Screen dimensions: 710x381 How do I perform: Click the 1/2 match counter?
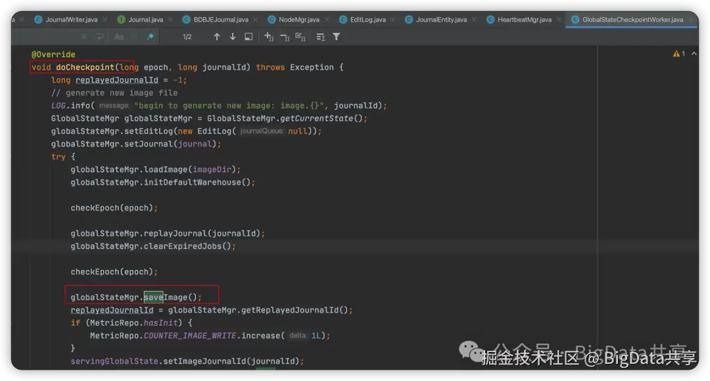click(187, 37)
